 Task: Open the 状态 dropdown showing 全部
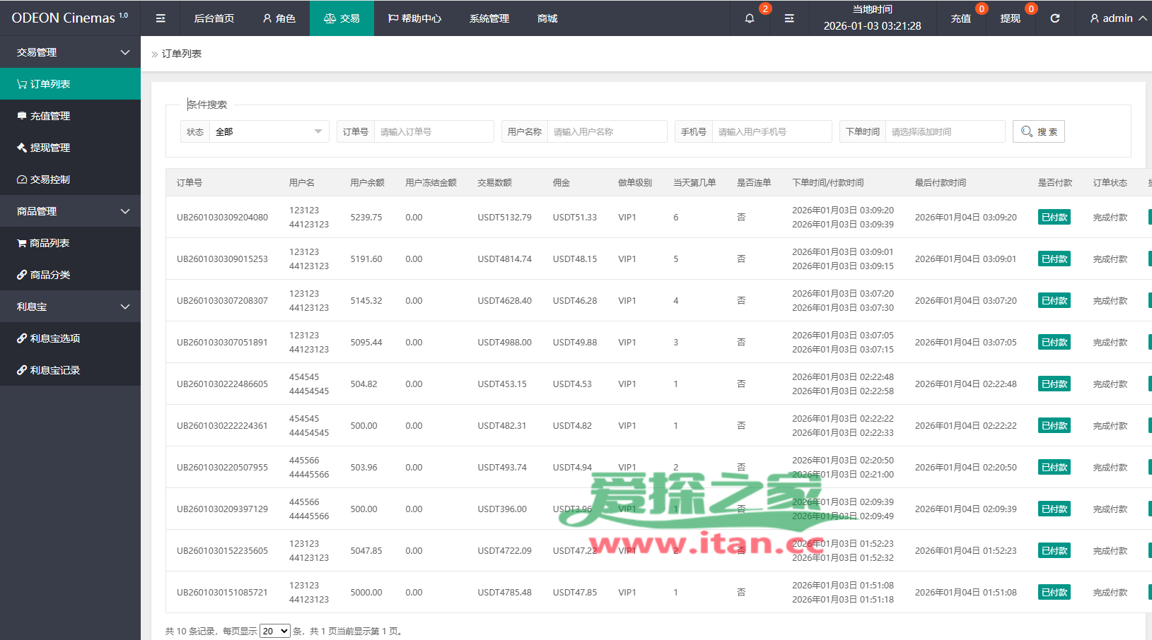click(x=269, y=131)
